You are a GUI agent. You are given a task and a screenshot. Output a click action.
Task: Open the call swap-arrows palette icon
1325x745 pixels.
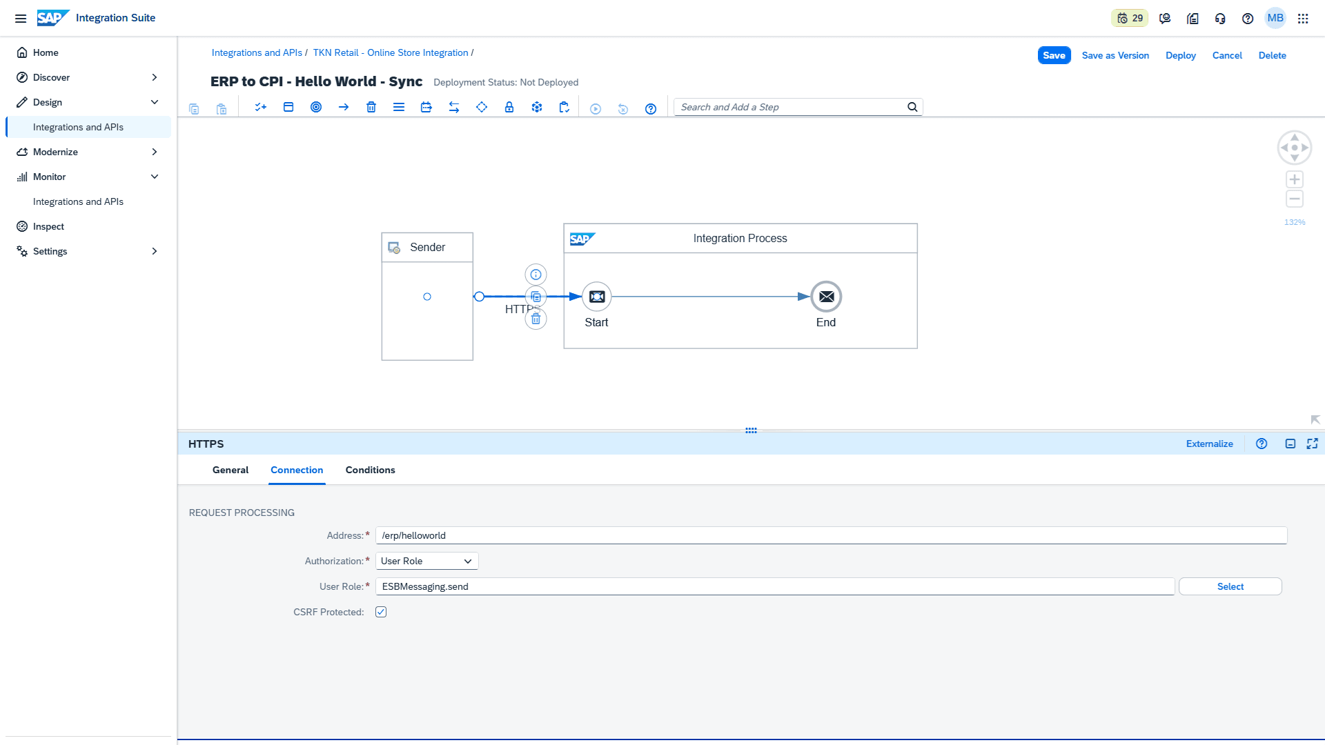pyautogui.click(x=454, y=107)
